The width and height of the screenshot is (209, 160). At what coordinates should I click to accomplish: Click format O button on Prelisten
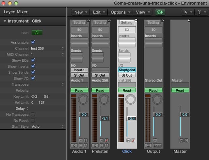pyautogui.click(x=95, y=146)
